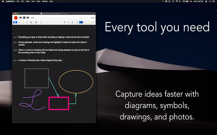Click the 'A variety of drawing tools' line
The width and height of the screenshot is (217, 135).
click(40, 60)
